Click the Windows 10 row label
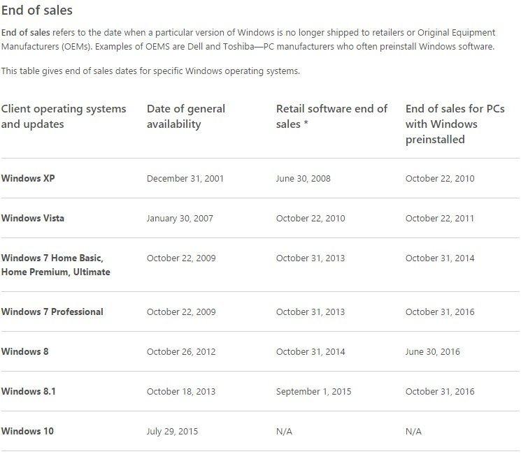 27,431
